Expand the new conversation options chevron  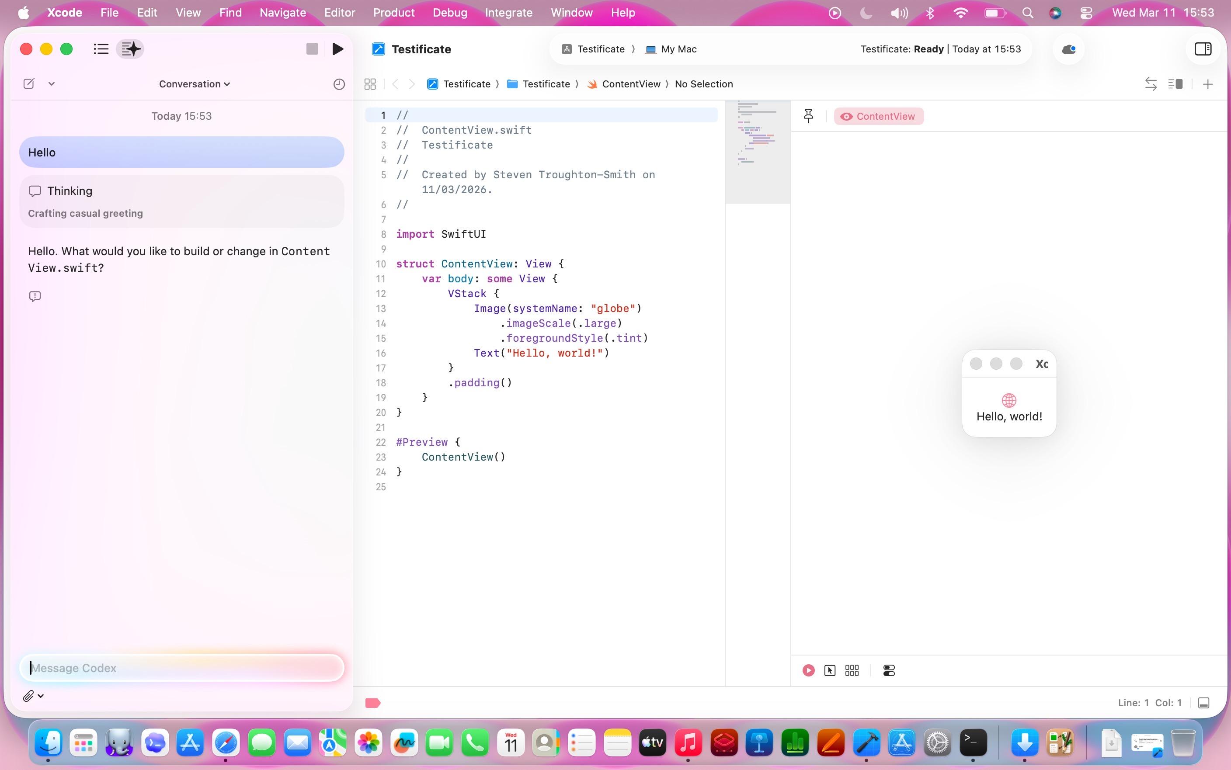point(52,84)
